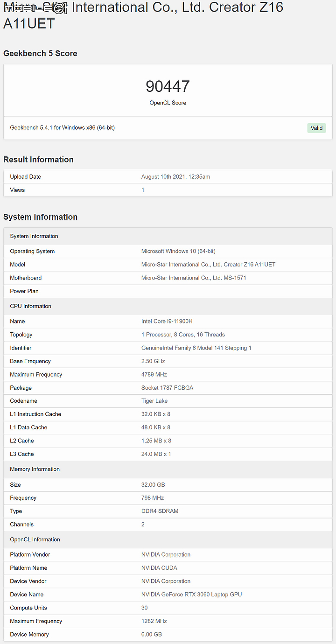Select Platform Vendor NVIDIA Corporation value

click(166, 555)
